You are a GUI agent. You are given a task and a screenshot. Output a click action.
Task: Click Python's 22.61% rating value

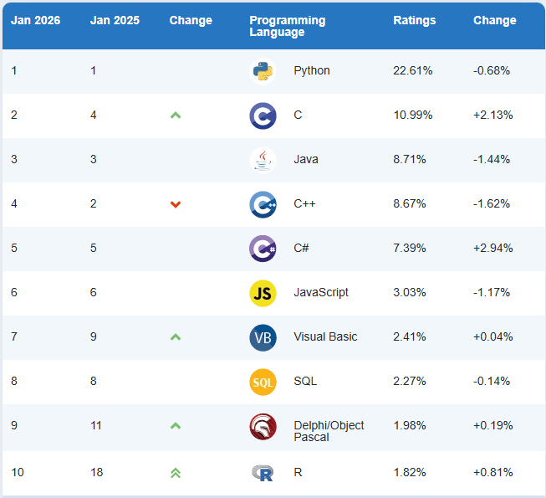point(412,71)
